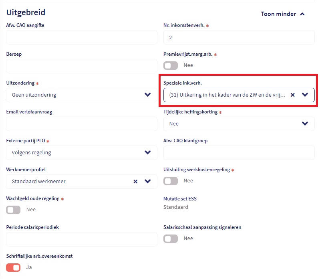Enable Salarisschaal aanpassing signaleren toggle
The width and height of the screenshot is (320, 279).
pyautogui.click(x=171, y=239)
